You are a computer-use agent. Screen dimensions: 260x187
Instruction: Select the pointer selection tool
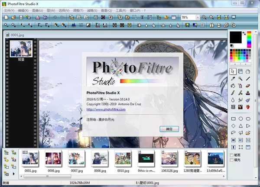pos(233,71)
